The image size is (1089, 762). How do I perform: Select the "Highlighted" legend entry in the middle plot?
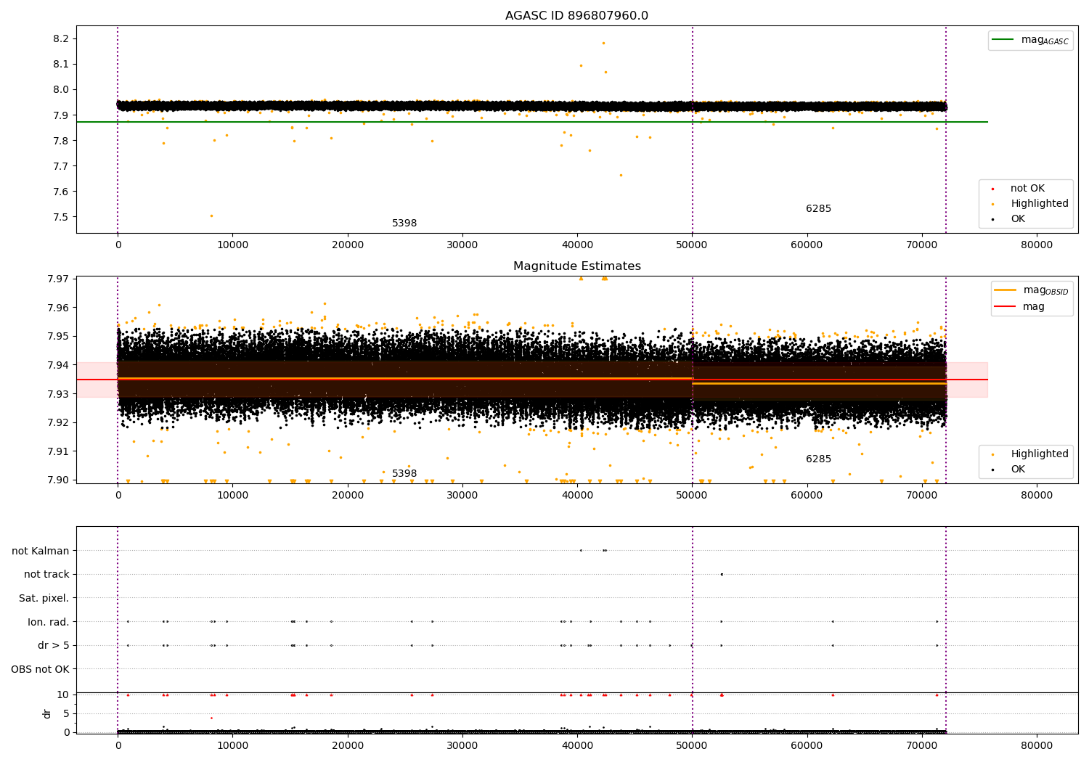1039,454
